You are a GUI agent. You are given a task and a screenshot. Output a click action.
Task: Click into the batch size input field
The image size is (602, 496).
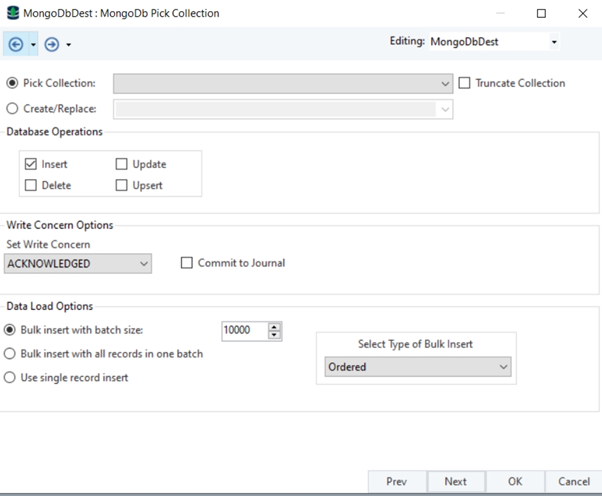[x=244, y=330]
